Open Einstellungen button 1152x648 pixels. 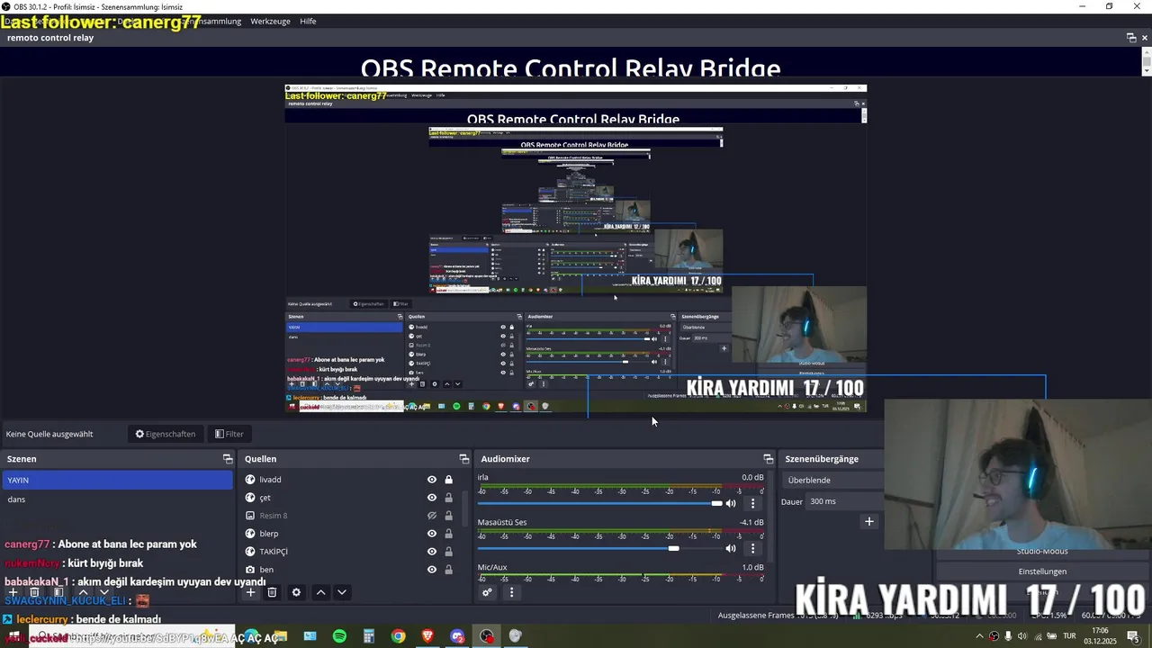click(1042, 571)
